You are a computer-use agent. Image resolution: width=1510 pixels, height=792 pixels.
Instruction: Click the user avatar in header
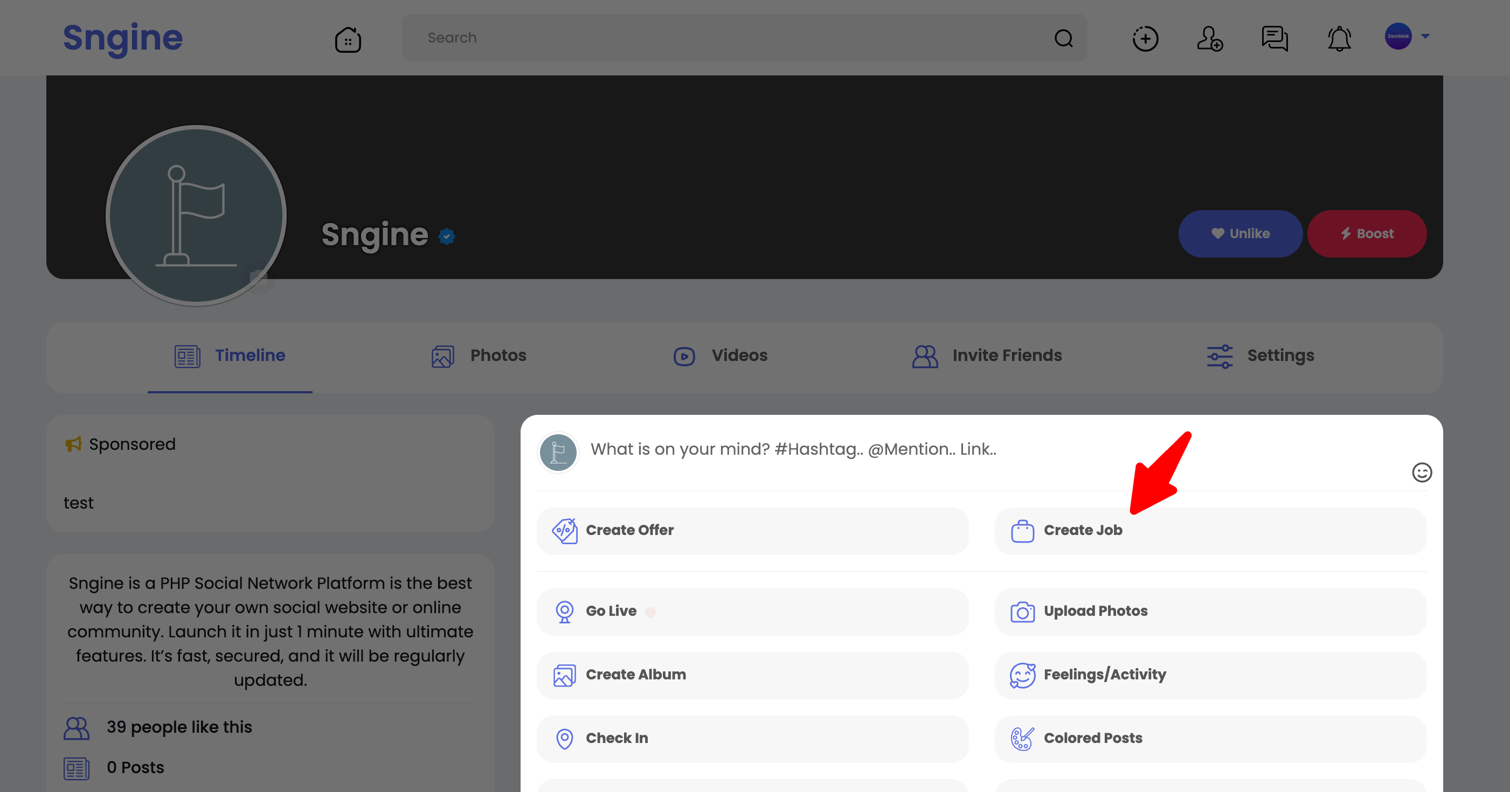pos(1398,36)
